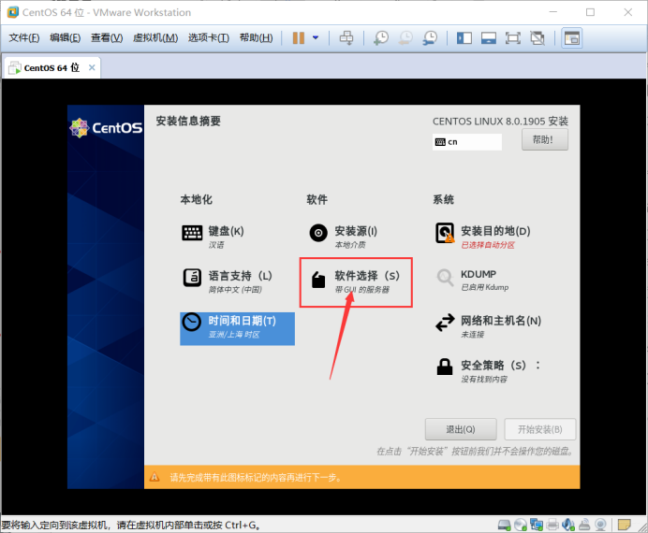Open 安装源(I) installation source
This screenshot has width=648, height=533.
point(343,237)
